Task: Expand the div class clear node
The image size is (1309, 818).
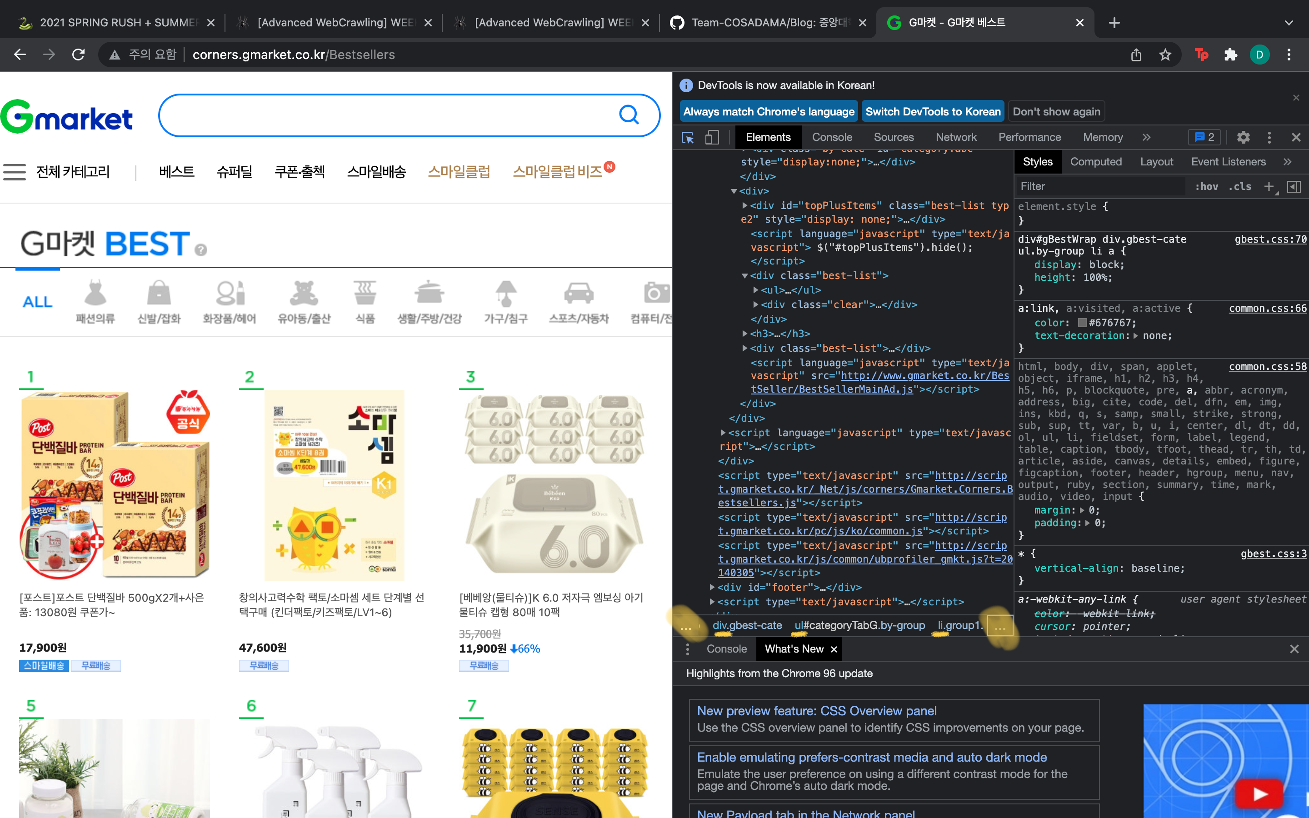Action: click(756, 304)
